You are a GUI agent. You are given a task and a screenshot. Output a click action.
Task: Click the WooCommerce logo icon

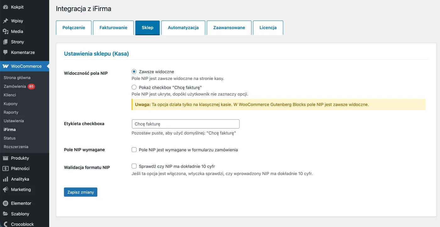pos(5,66)
